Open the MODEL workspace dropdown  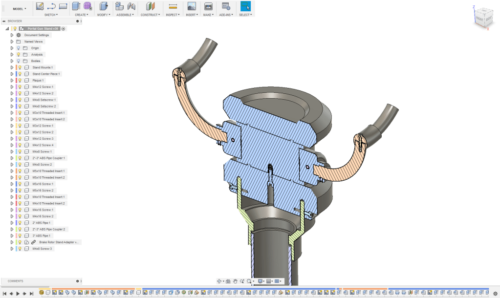pos(20,9)
